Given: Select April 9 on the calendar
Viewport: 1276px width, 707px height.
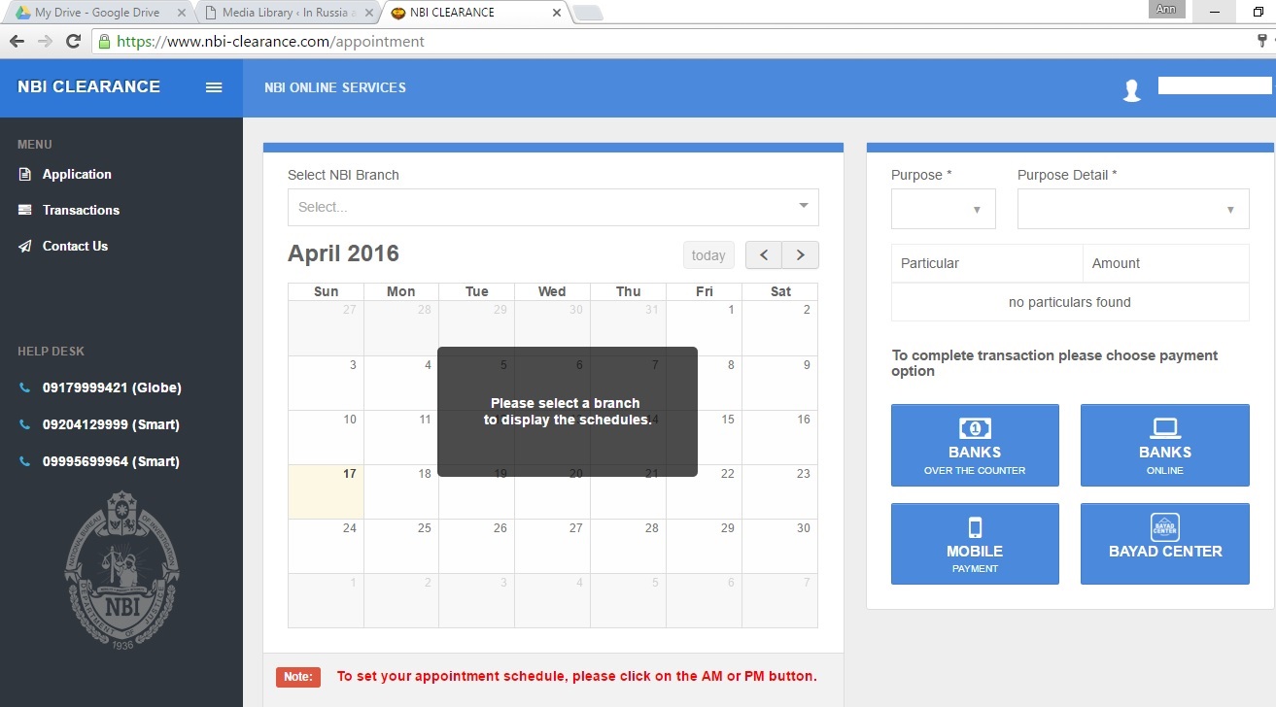Looking at the screenshot, I should (779, 383).
